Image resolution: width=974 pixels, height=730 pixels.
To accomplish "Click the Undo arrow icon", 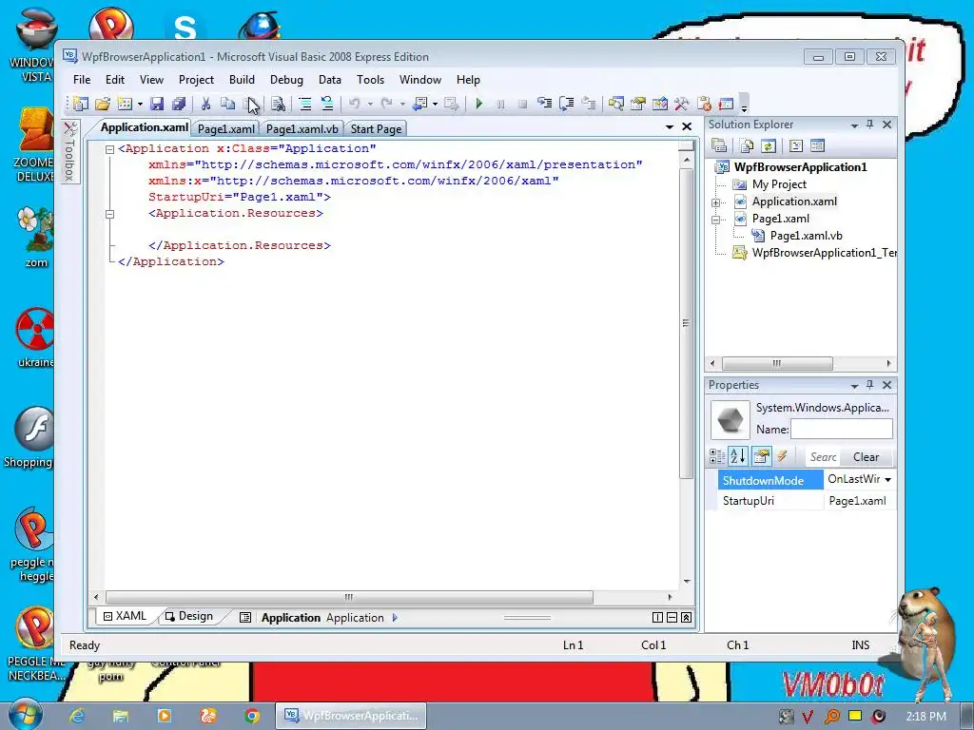I will tap(354, 104).
